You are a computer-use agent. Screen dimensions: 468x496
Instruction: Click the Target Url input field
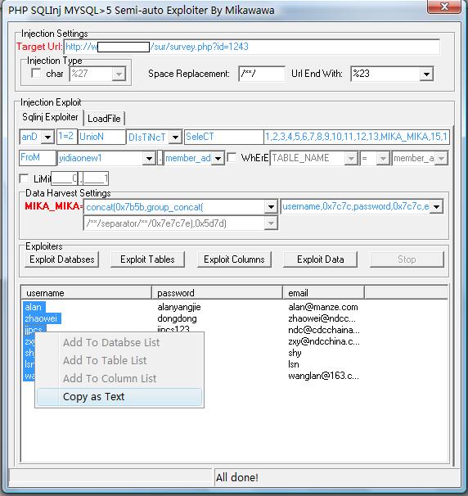pos(252,47)
